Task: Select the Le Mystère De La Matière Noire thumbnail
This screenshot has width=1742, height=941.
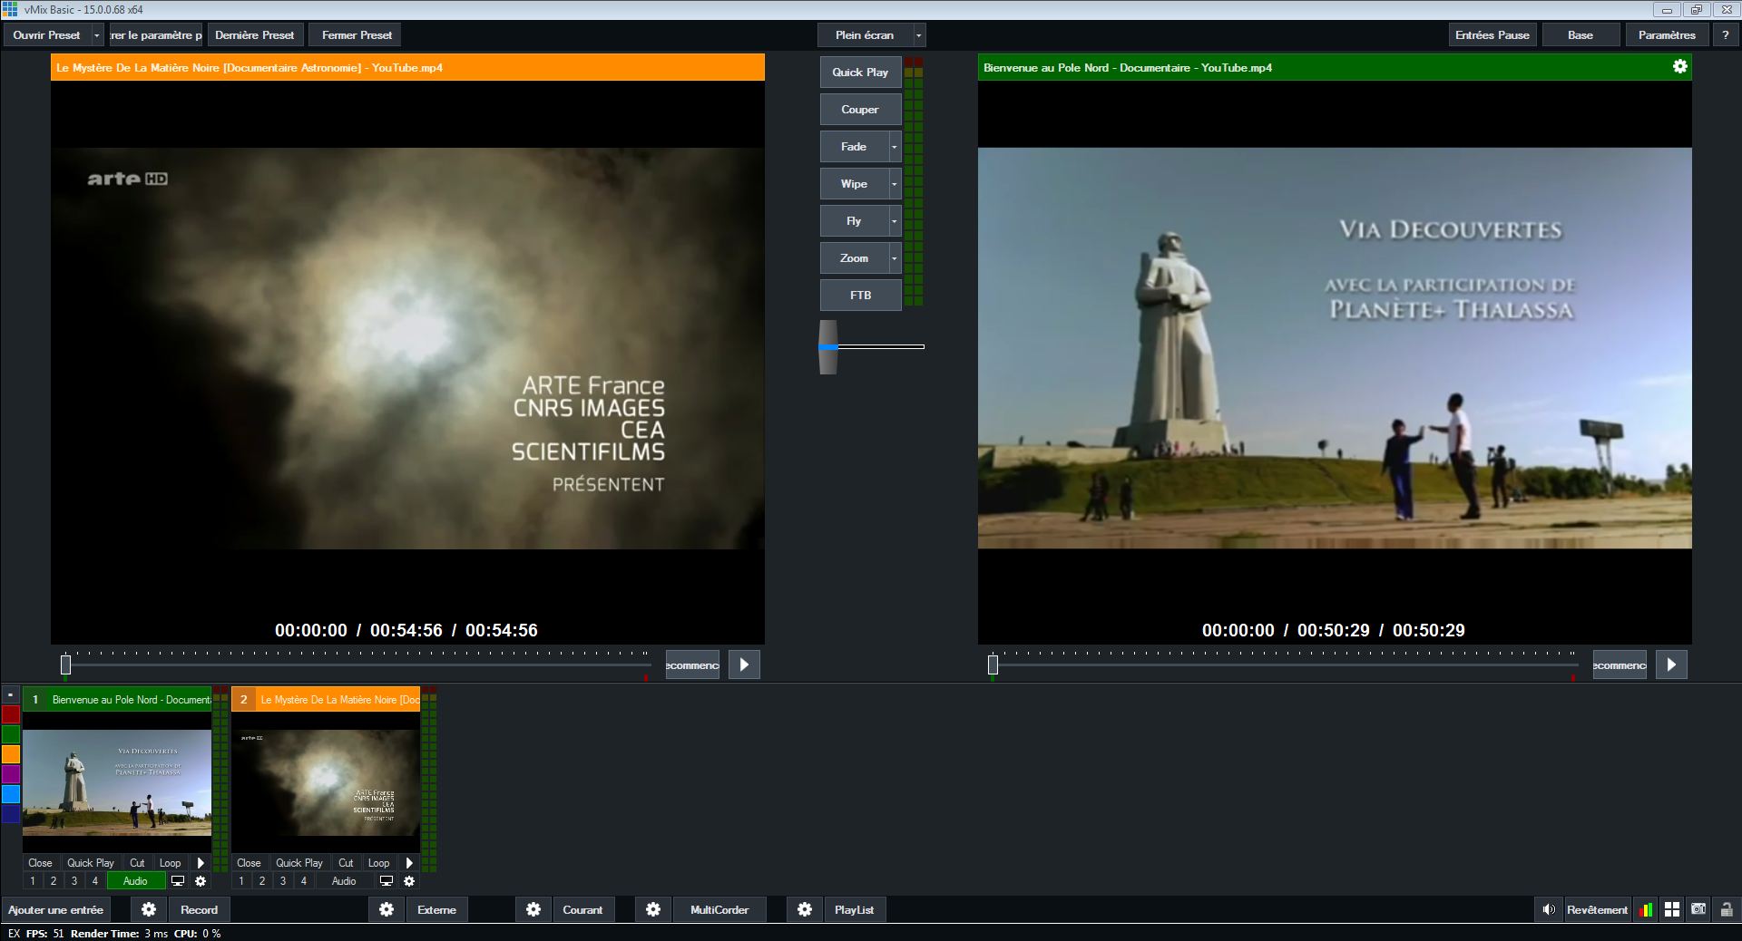Action: pos(326,783)
